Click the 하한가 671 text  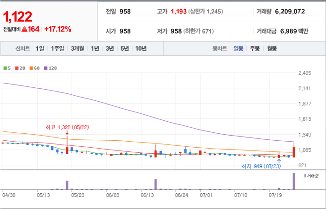[x=198, y=31]
